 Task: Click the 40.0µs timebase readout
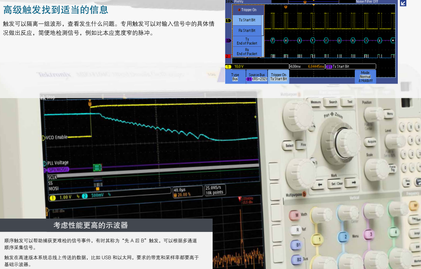coord(180,190)
